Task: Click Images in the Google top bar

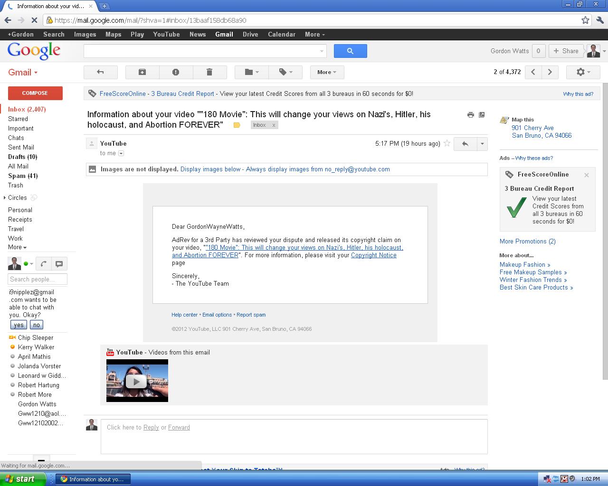Action: tap(85, 34)
